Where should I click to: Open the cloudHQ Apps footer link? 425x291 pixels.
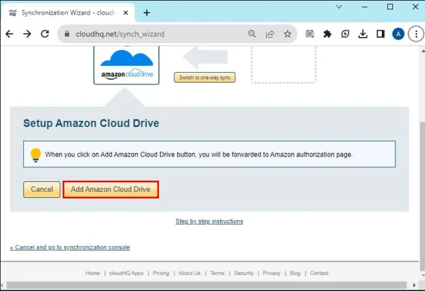[x=126, y=273]
